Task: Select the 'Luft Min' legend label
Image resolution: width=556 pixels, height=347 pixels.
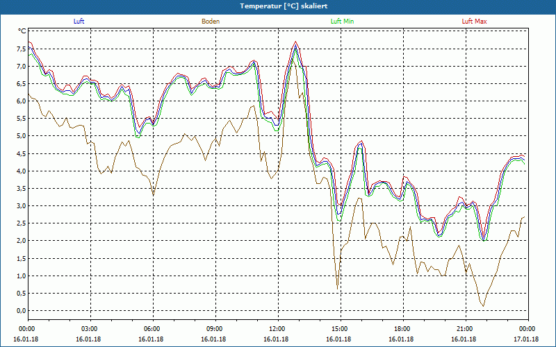Action: point(342,22)
